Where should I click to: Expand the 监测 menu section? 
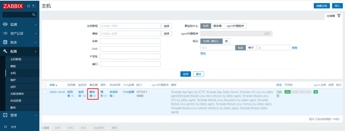pyautogui.click(x=20, y=24)
